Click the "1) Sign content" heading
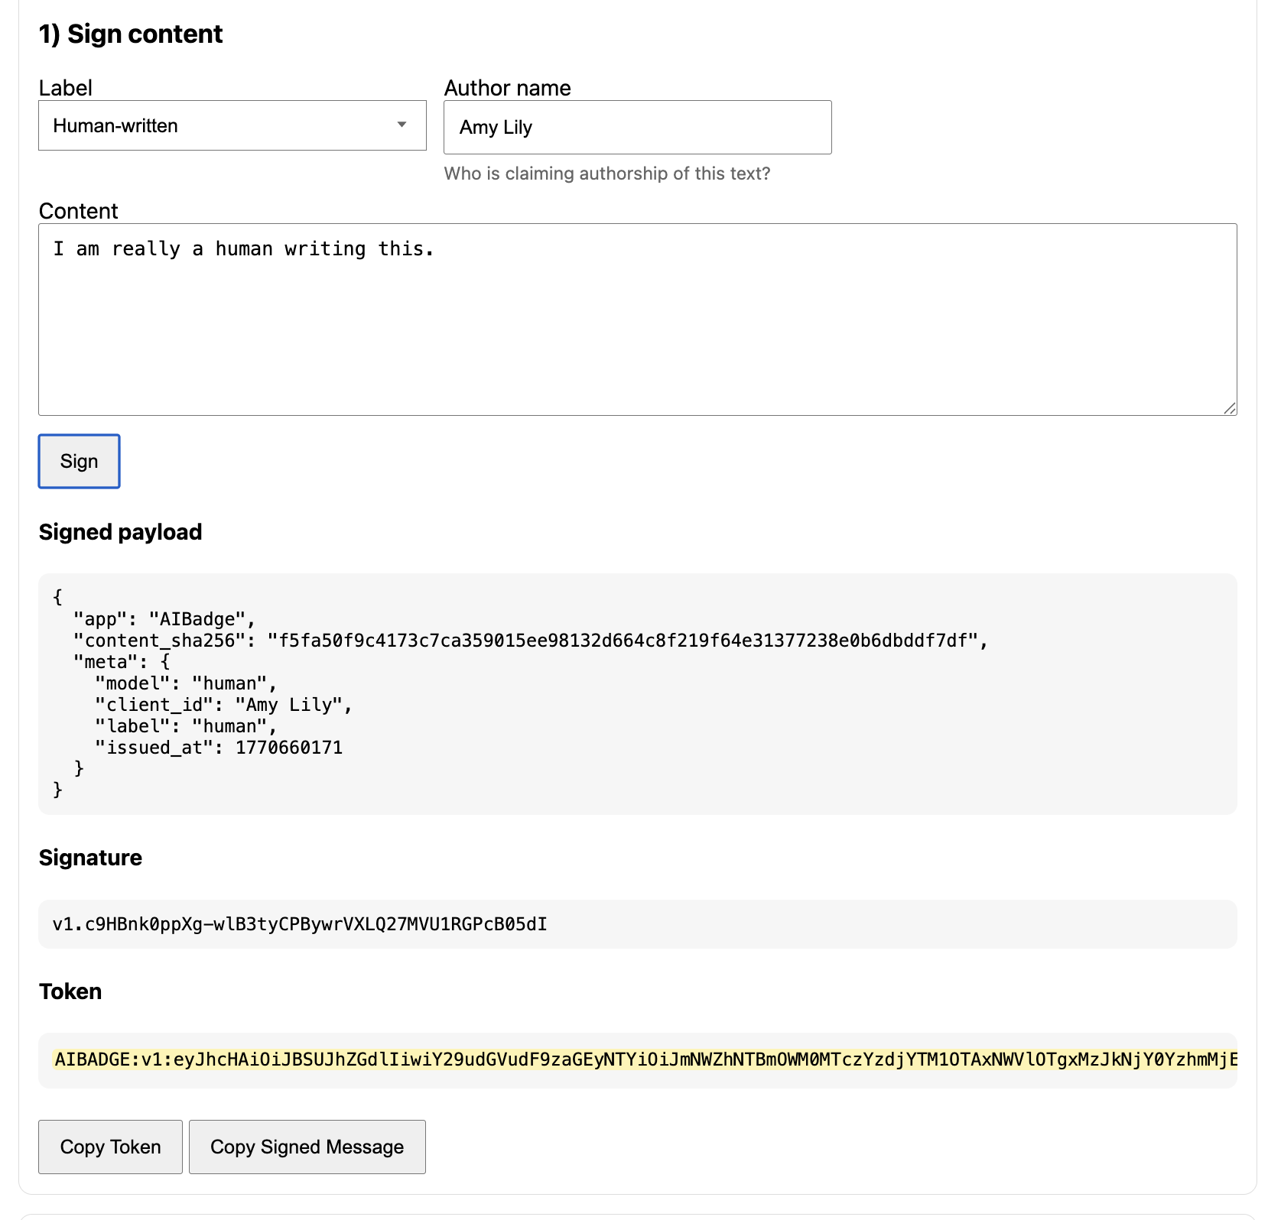The image size is (1268, 1220). pyautogui.click(x=131, y=34)
